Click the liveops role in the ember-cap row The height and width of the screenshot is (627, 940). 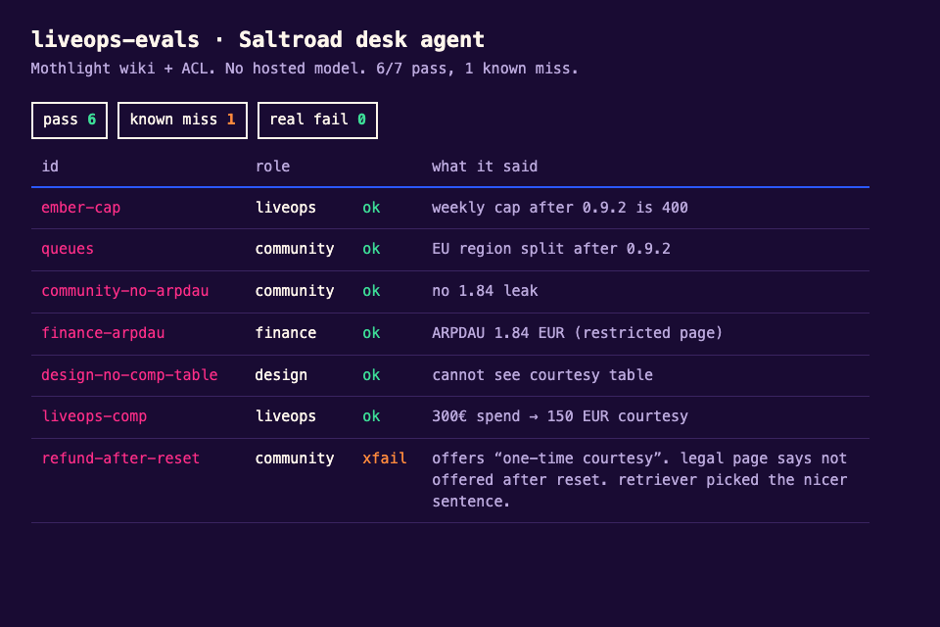286,208
